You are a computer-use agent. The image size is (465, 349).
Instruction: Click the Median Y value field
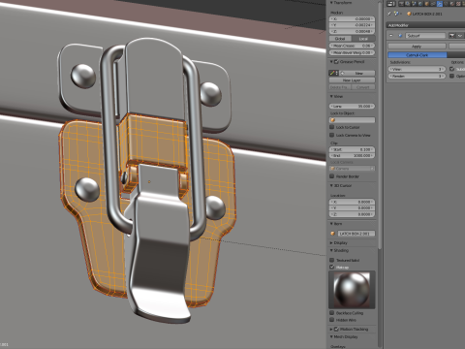tap(352, 25)
